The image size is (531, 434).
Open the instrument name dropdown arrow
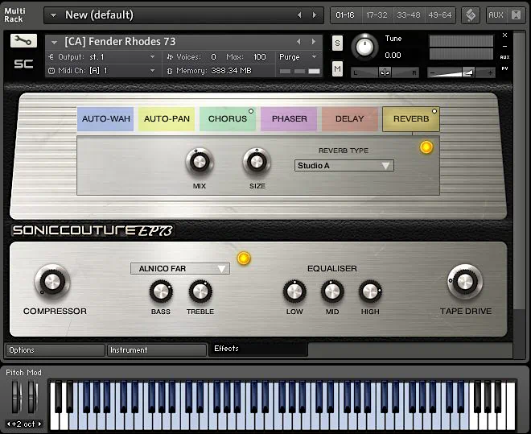(x=54, y=43)
